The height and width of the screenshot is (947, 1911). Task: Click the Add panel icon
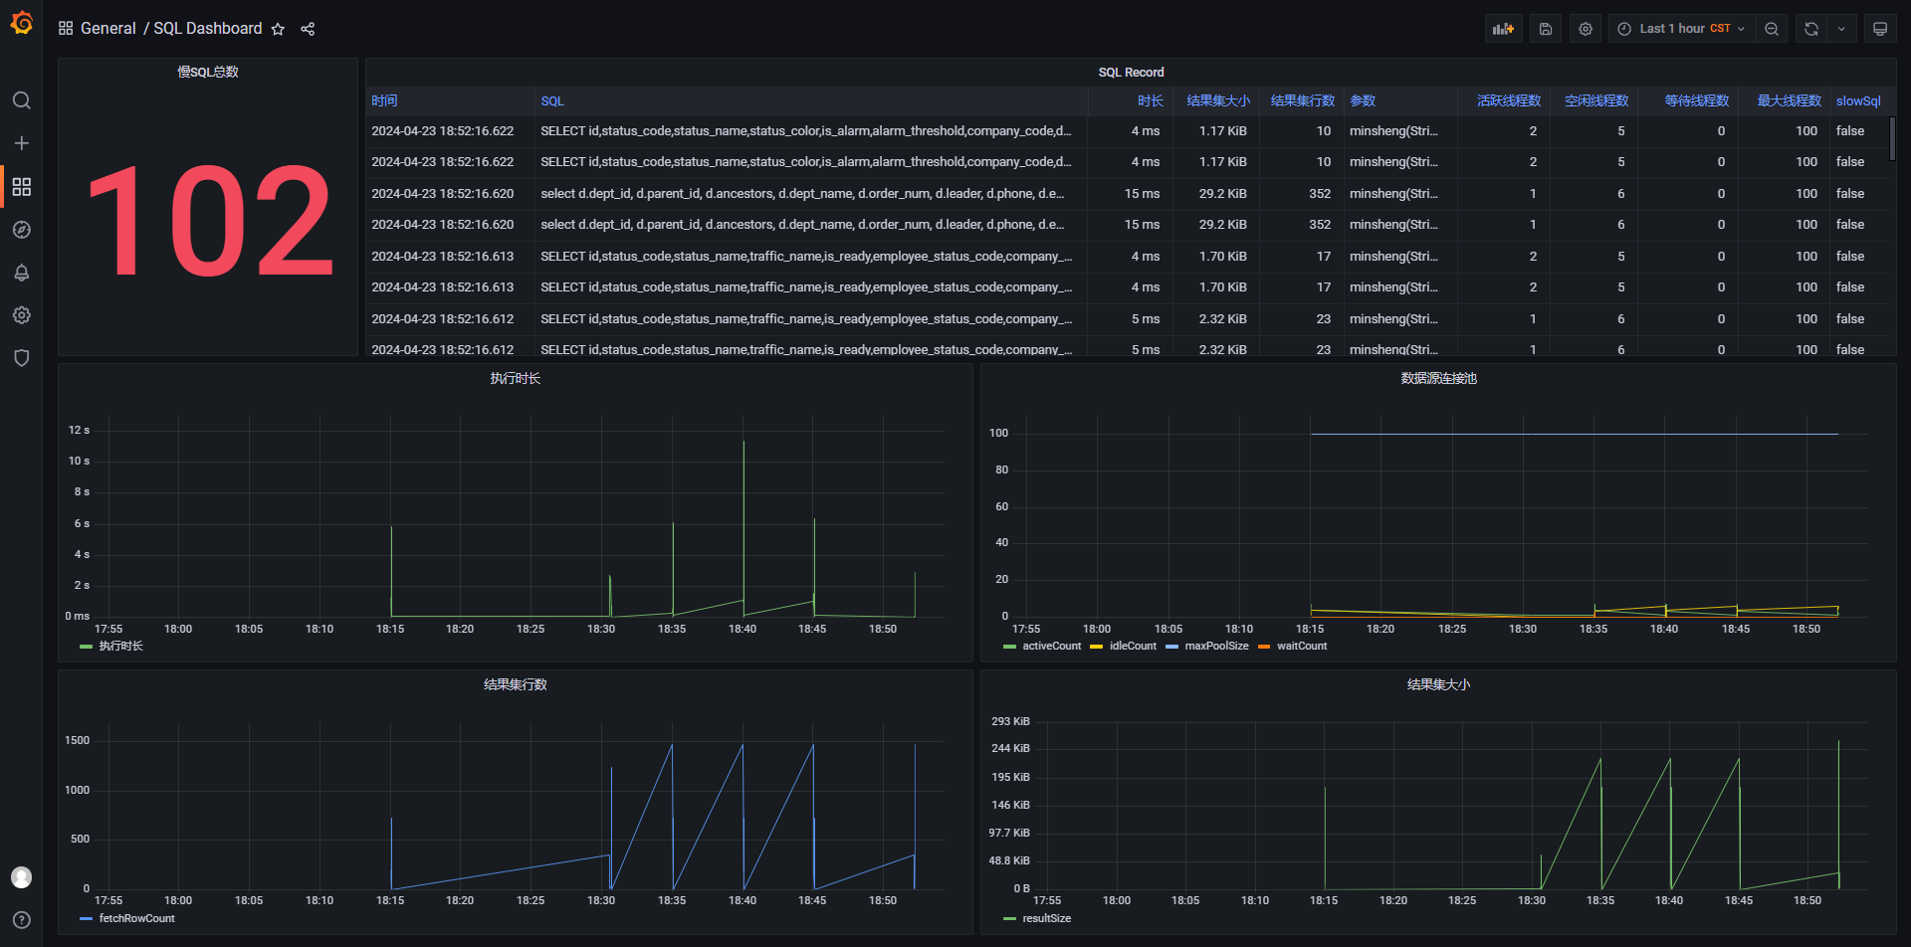tap(1503, 29)
